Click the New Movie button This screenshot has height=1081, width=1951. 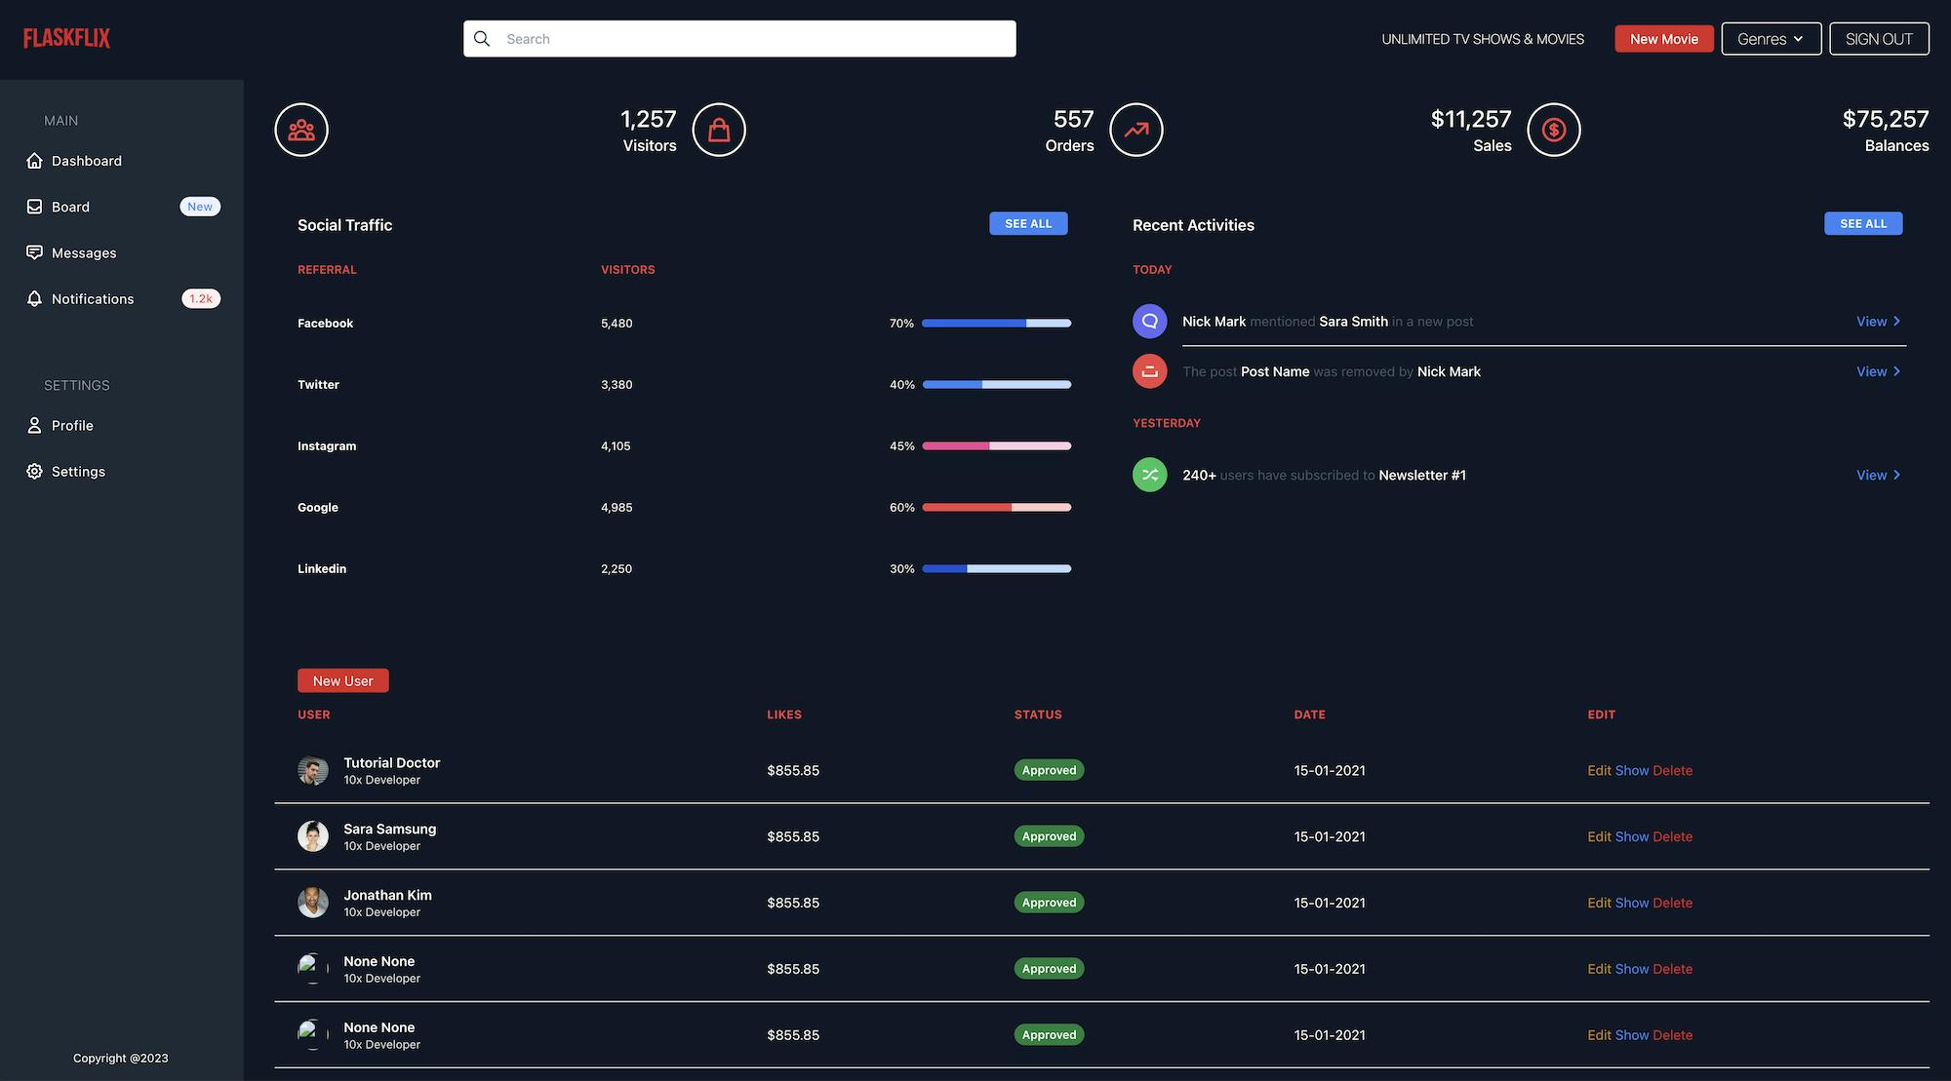click(1664, 39)
